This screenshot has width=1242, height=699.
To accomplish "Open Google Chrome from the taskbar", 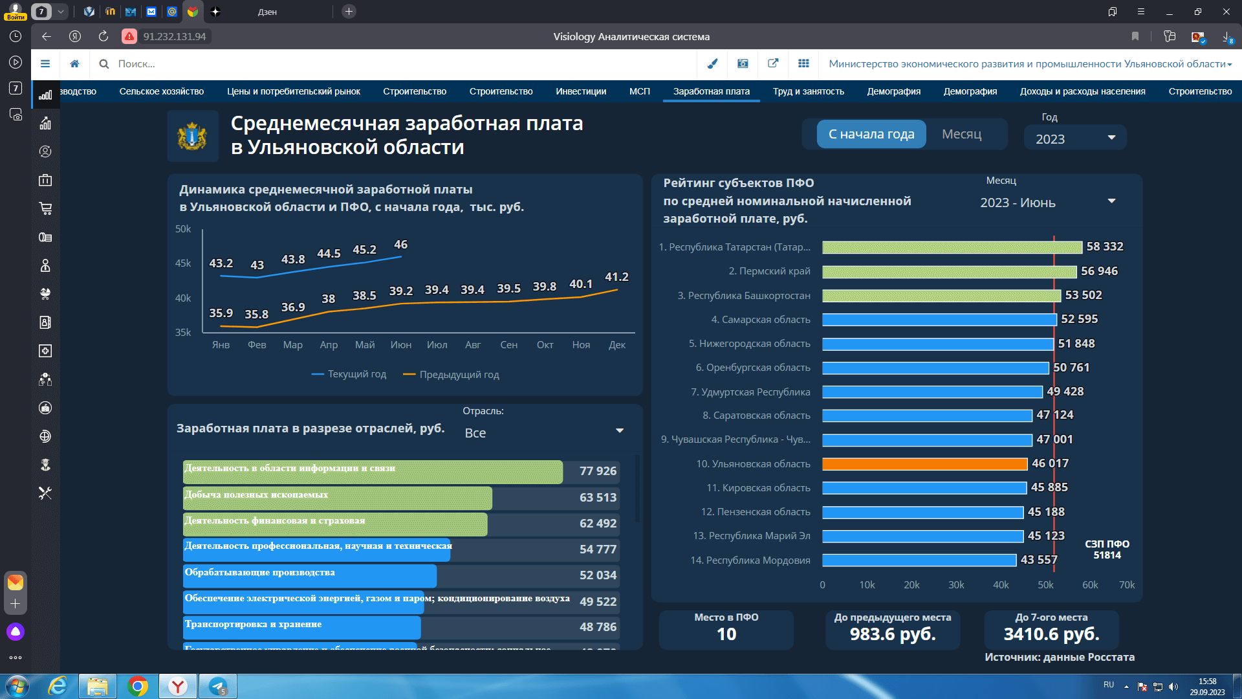I will [x=138, y=686].
